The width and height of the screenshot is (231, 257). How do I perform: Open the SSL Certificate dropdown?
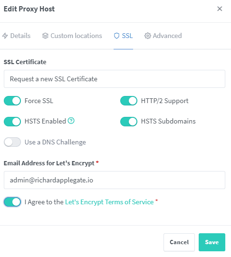115,79
